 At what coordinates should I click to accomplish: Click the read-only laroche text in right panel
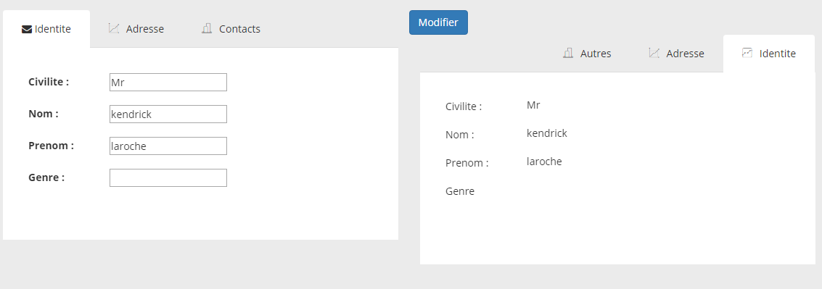pyautogui.click(x=544, y=162)
